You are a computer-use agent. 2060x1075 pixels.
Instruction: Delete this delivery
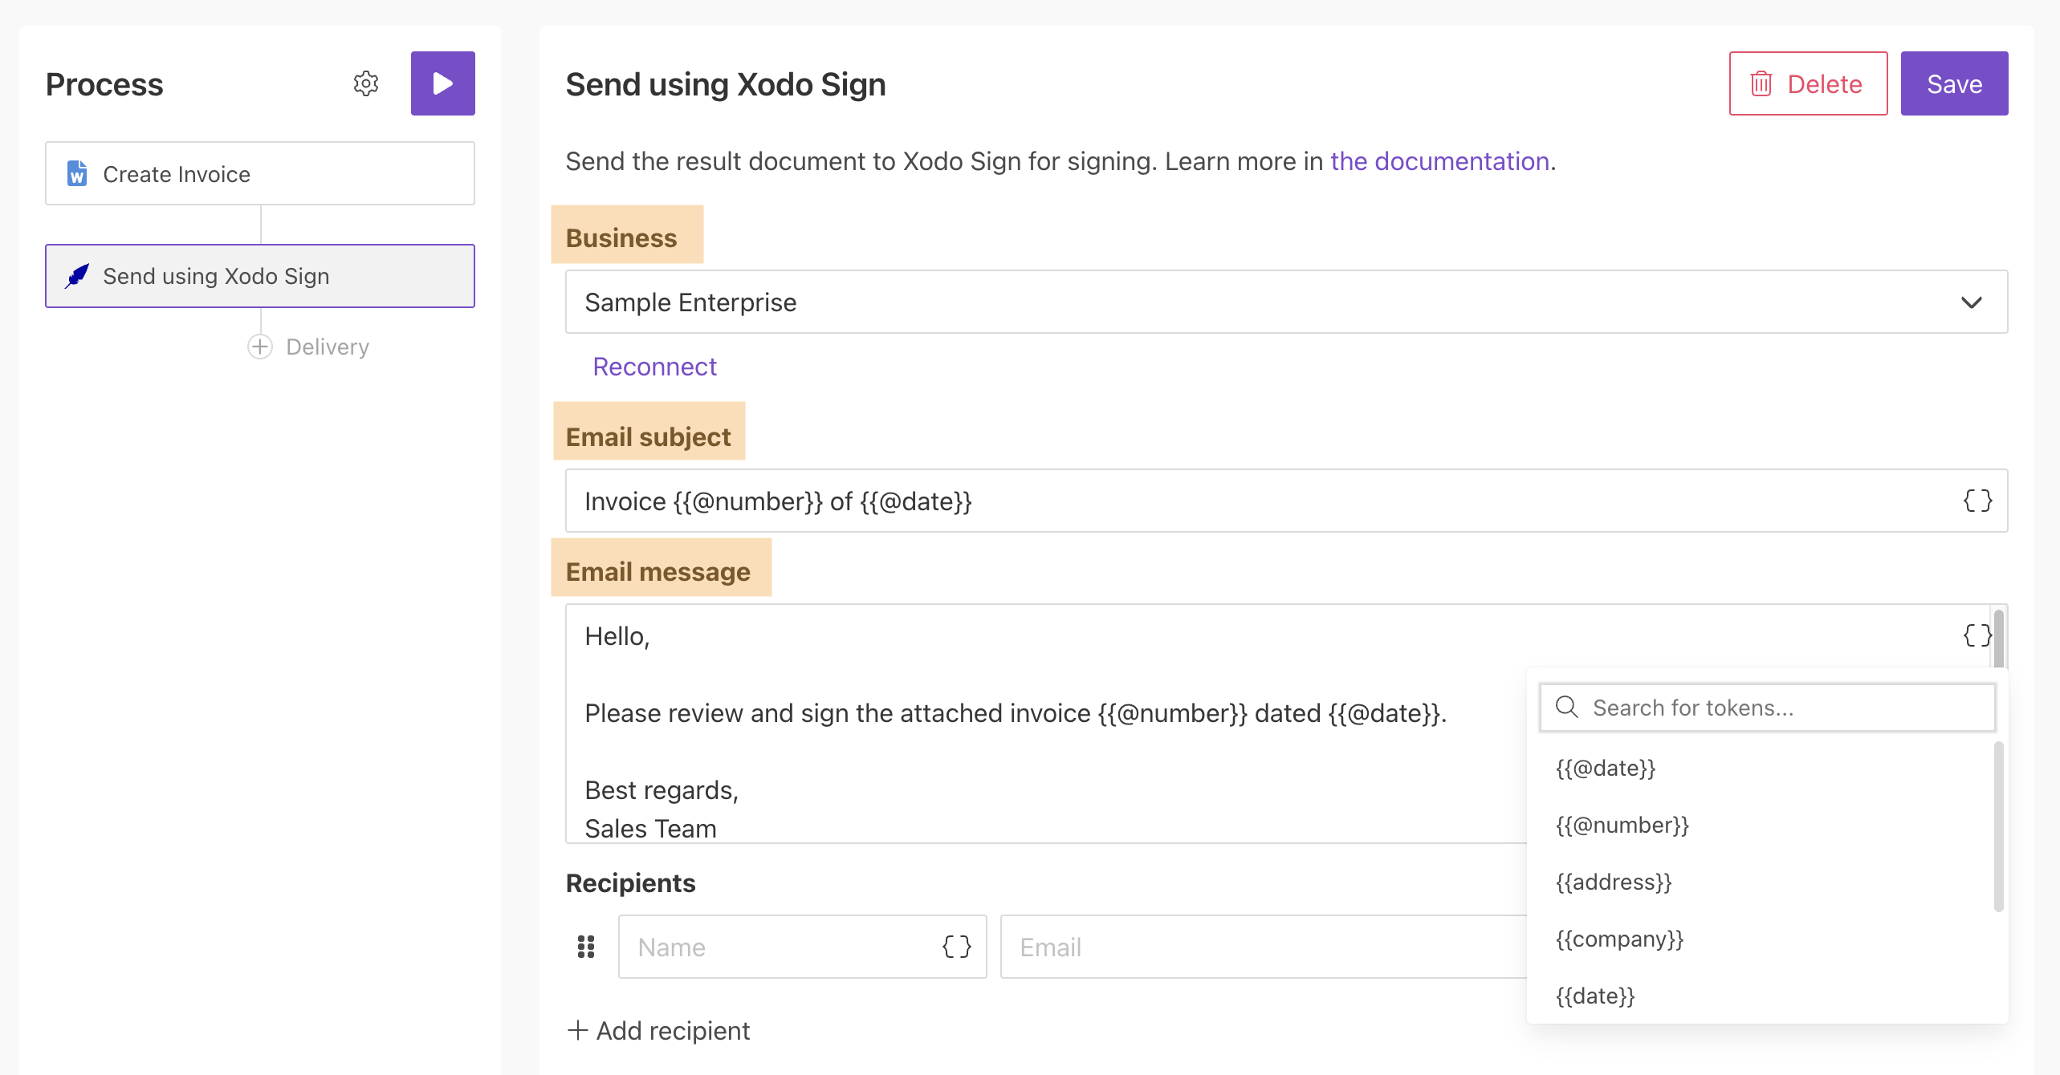(1808, 83)
